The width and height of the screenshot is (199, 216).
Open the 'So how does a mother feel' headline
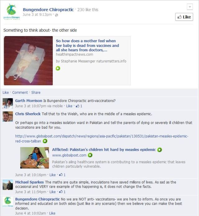pyautogui.click(x=87, y=45)
